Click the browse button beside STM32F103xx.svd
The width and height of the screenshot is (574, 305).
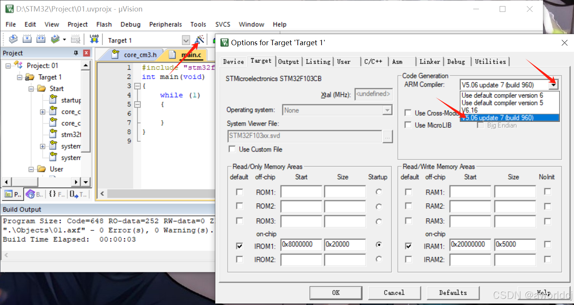coord(388,136)
